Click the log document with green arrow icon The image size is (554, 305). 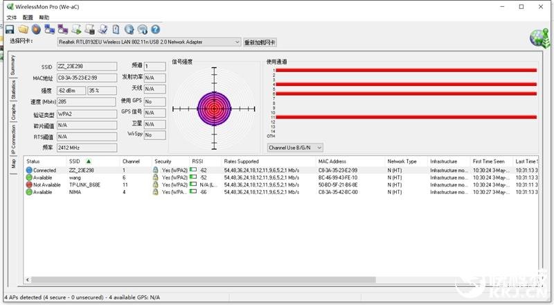click(x=76, y=29)
